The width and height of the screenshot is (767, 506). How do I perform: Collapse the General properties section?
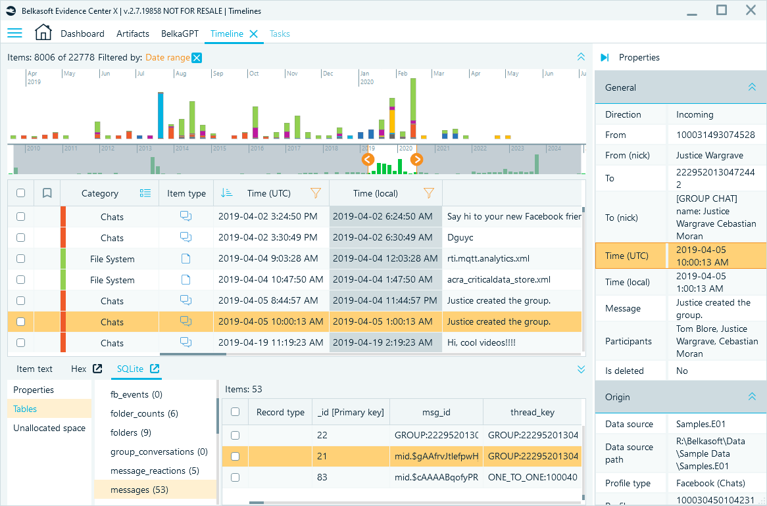752,87
